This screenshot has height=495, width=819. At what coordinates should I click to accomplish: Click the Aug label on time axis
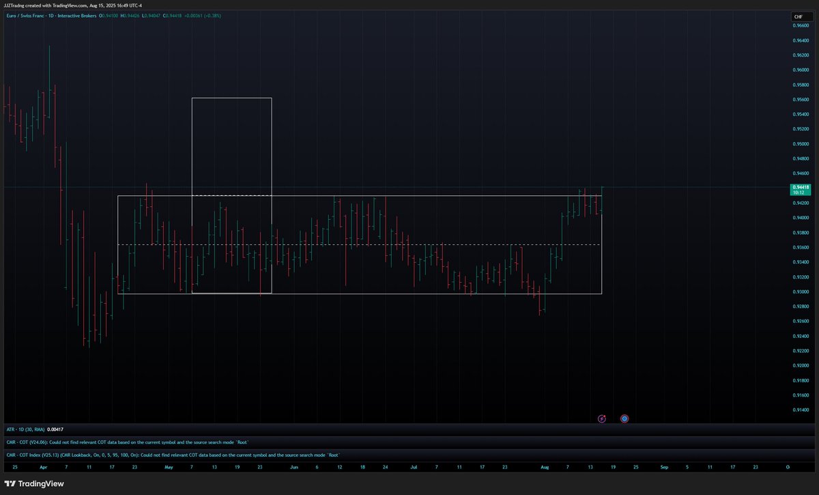[x=545, y=468]
